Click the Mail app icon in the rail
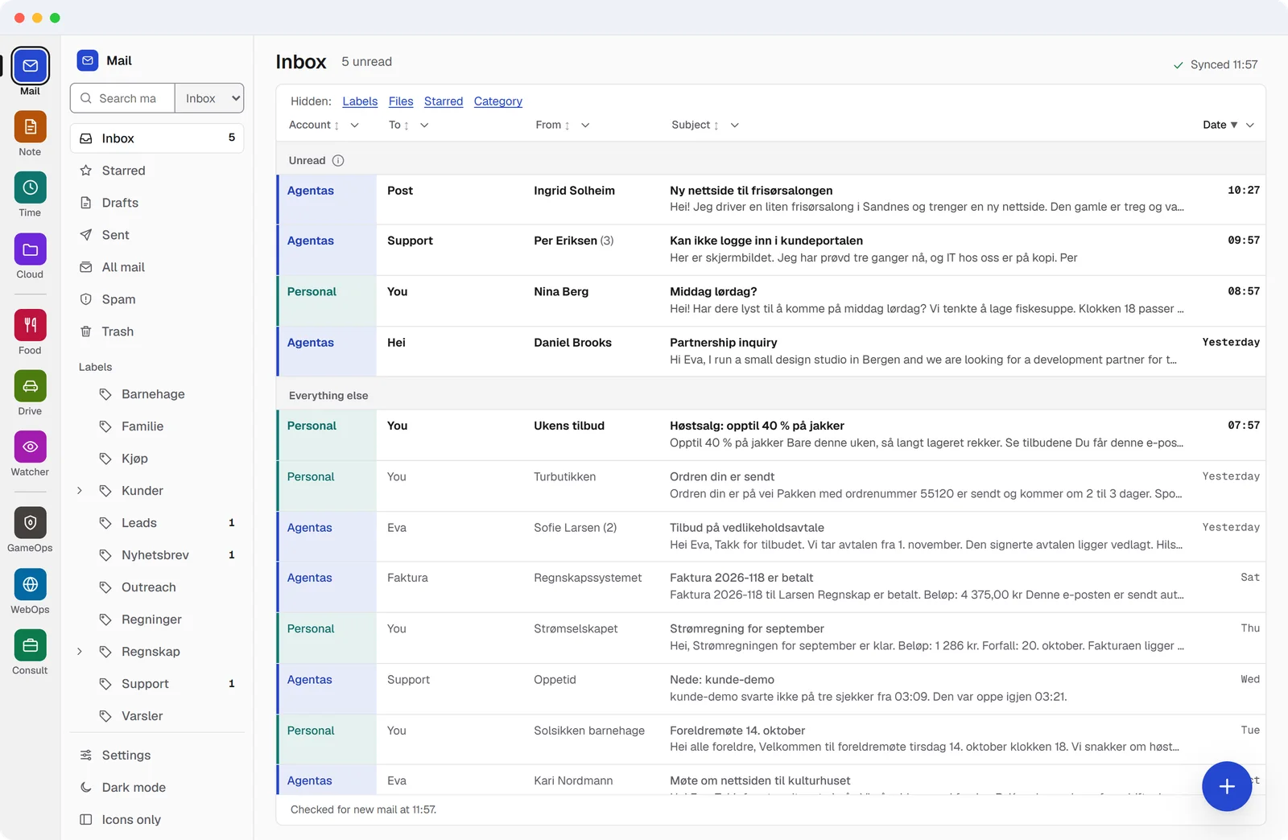The width and height of the screenshot is (1288, 840). 30,66
